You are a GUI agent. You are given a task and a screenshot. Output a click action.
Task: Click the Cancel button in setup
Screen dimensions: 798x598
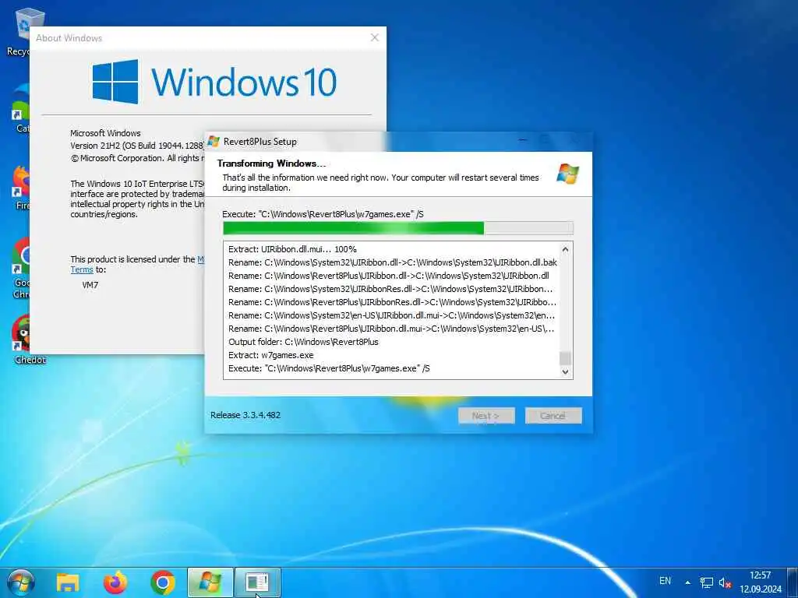pos(553,416)
